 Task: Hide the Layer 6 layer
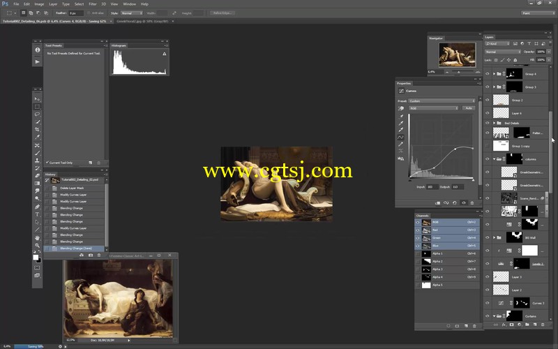click(x=488, y=113)
